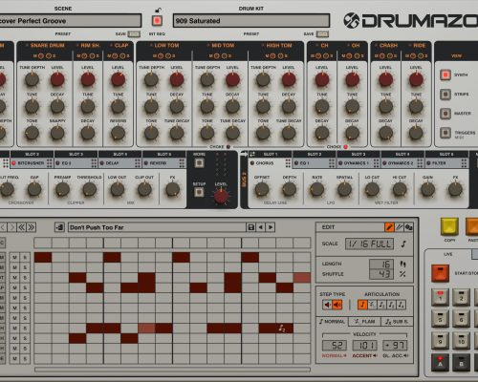Viewport: 478px width, 382px height.
Task: Click the double-left arrow sequencer button
Action: (22, 227)
